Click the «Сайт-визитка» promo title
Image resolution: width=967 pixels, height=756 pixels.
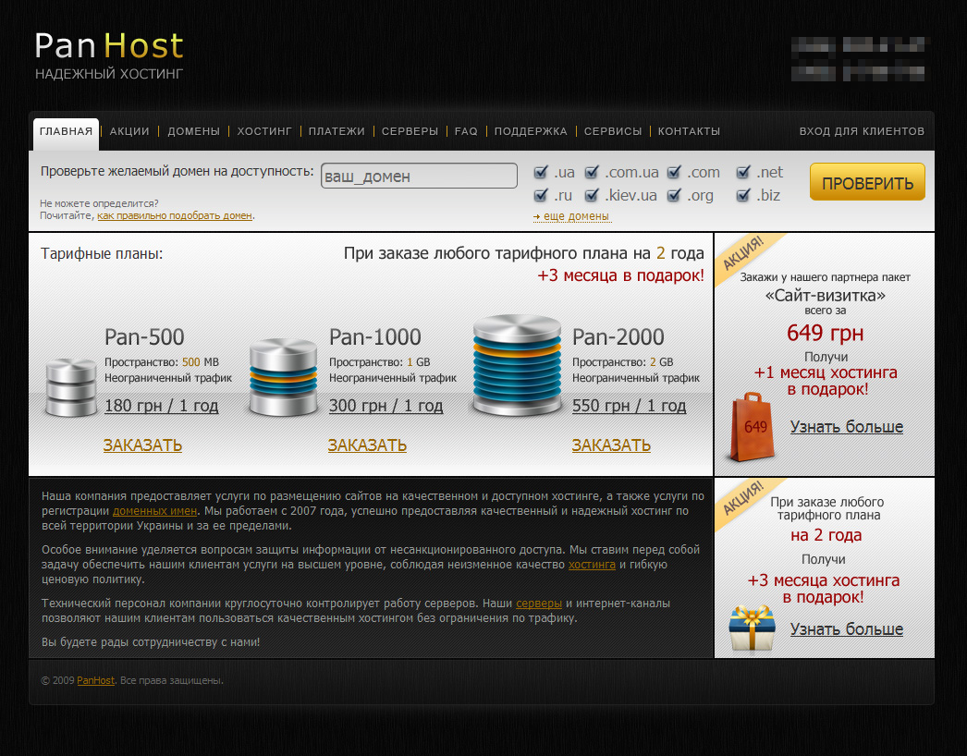pyautogui.click(x=826, y=296)
